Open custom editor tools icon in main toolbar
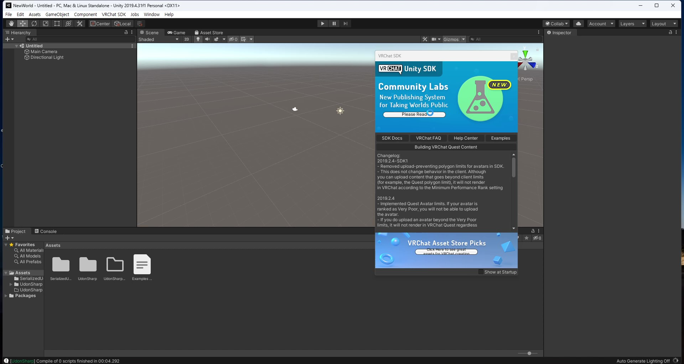This screenshot has height=364, width=684. click(80, 24)
